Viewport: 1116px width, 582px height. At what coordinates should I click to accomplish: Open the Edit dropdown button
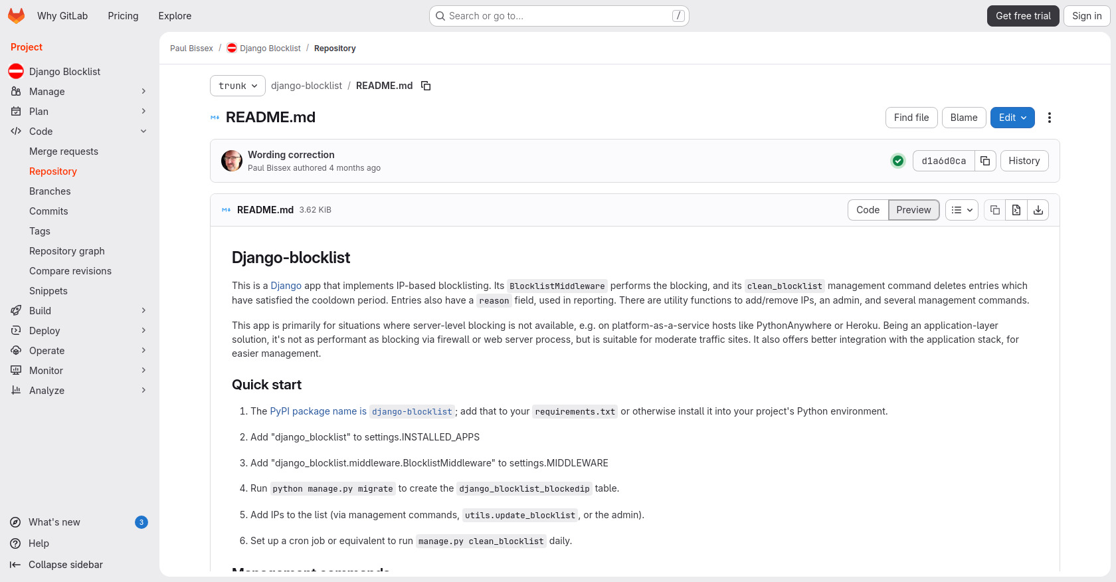[x=1012, y=118]
